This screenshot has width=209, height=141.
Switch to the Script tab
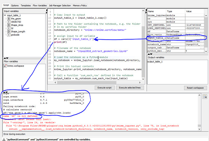pyautogui.click(x=6, y=5)
